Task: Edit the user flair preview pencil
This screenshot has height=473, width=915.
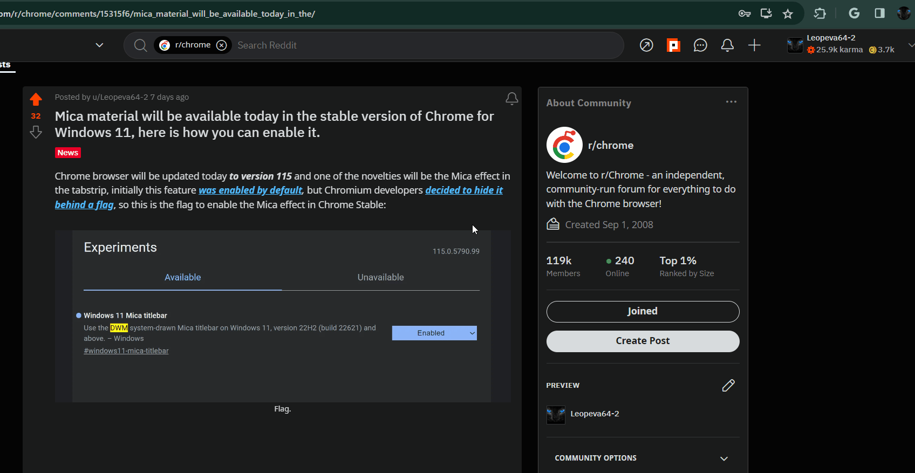Action: click(x=728, y=385)
